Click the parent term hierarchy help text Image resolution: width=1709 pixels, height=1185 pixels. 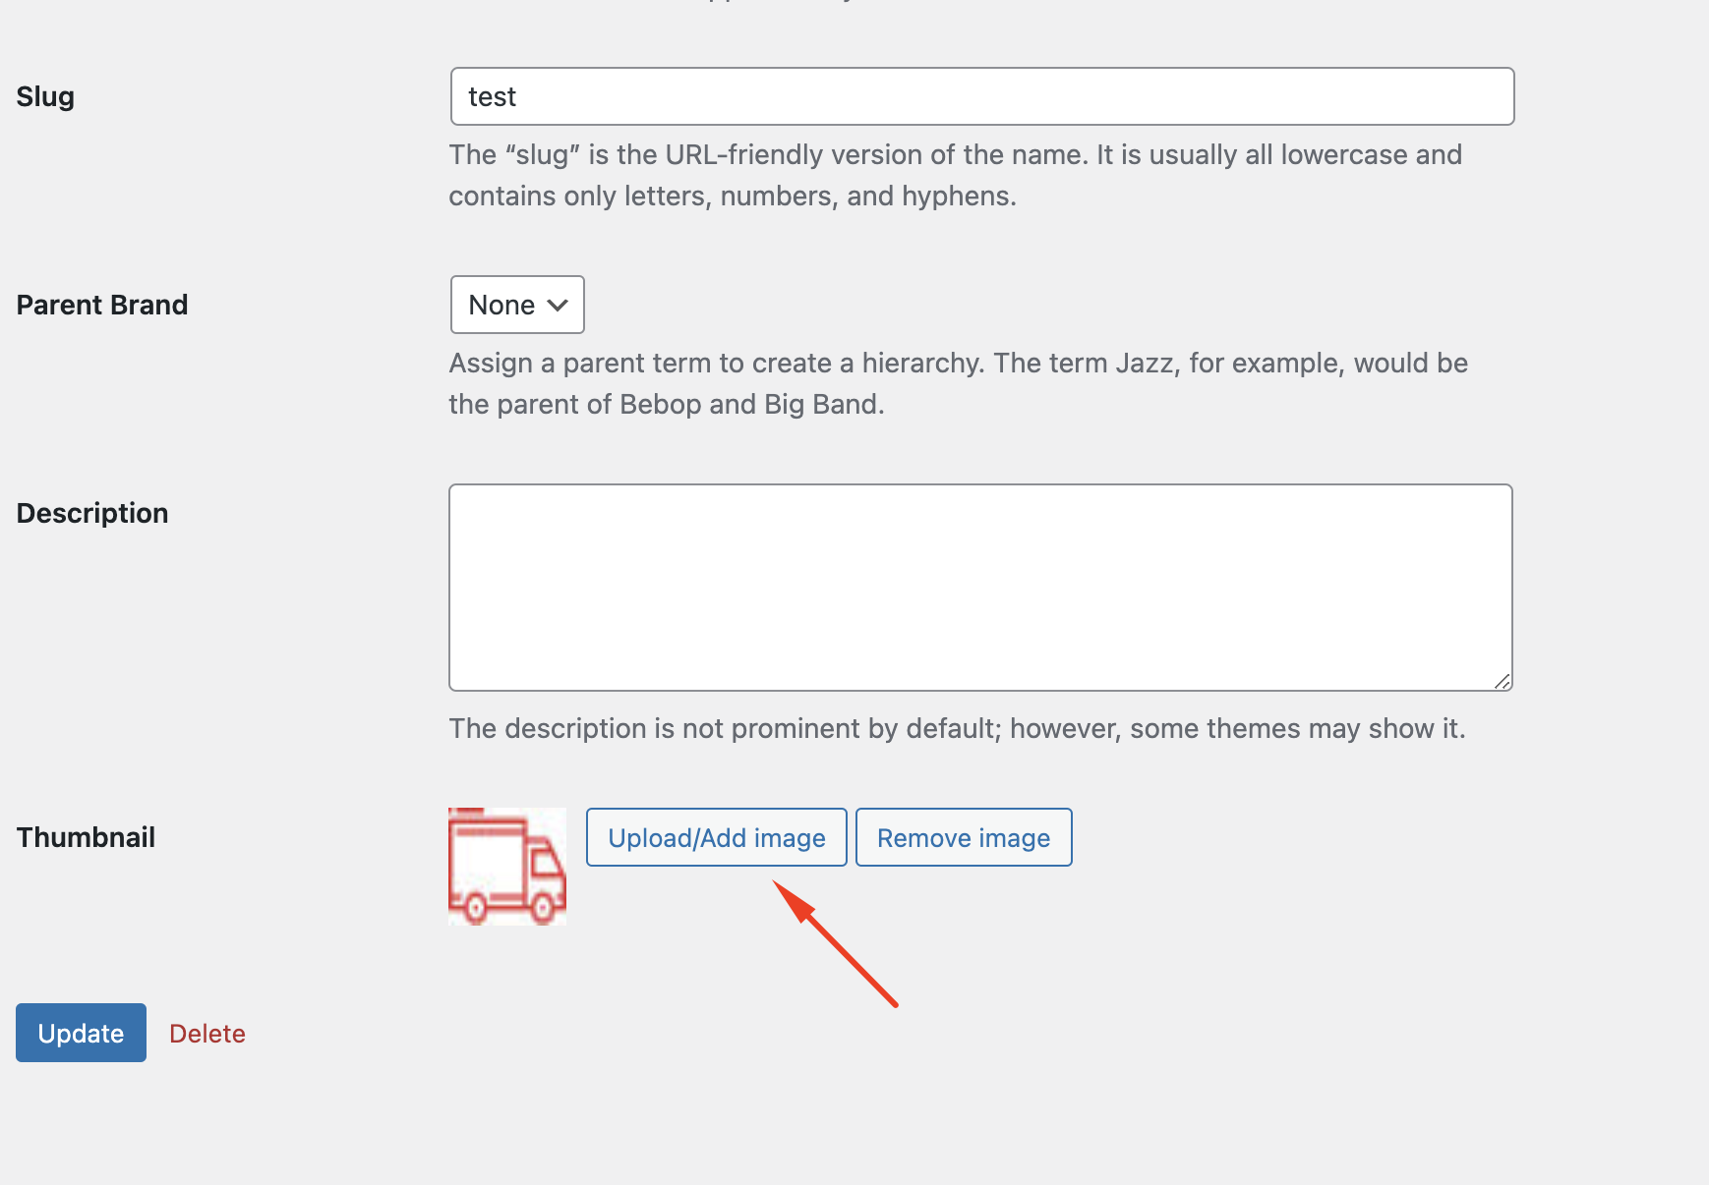[959, 383]
